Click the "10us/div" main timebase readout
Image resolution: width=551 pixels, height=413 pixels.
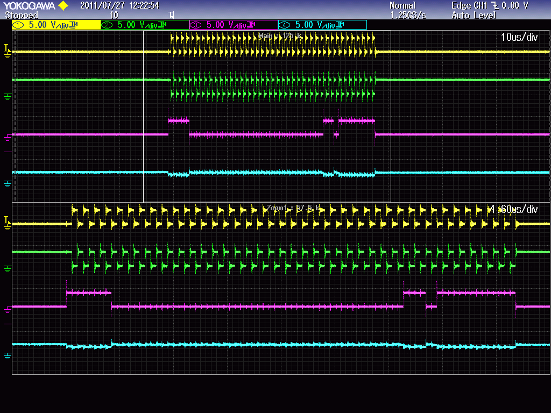(519, 37)
